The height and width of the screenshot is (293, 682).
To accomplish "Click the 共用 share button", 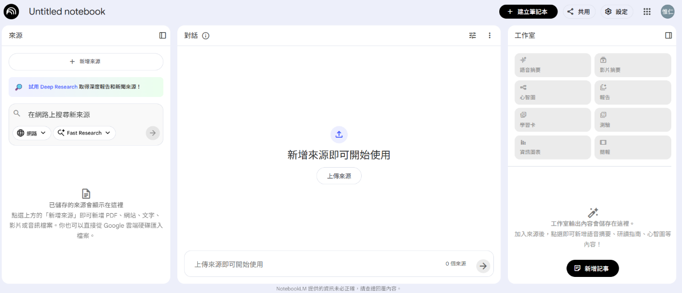I will 579,11.
